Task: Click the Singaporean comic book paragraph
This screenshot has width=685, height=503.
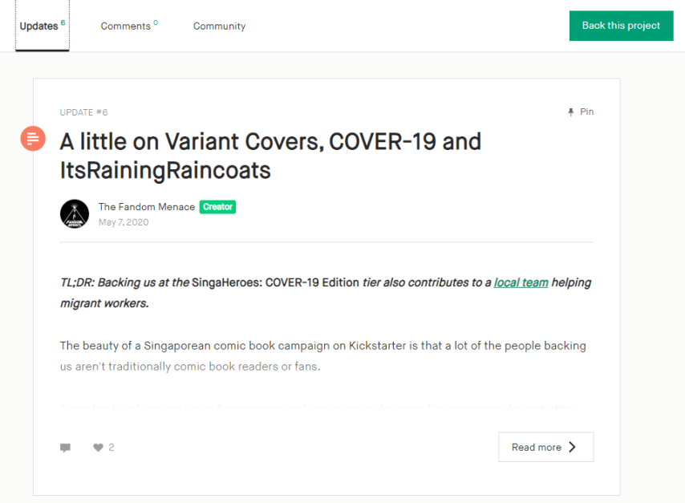Action: click(x=322, y=356)
